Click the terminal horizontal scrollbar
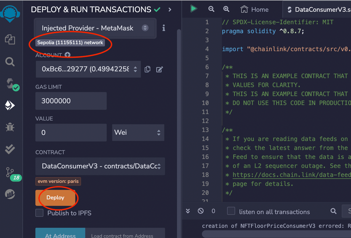Screen dimensions: 351x238 [276, 234]
